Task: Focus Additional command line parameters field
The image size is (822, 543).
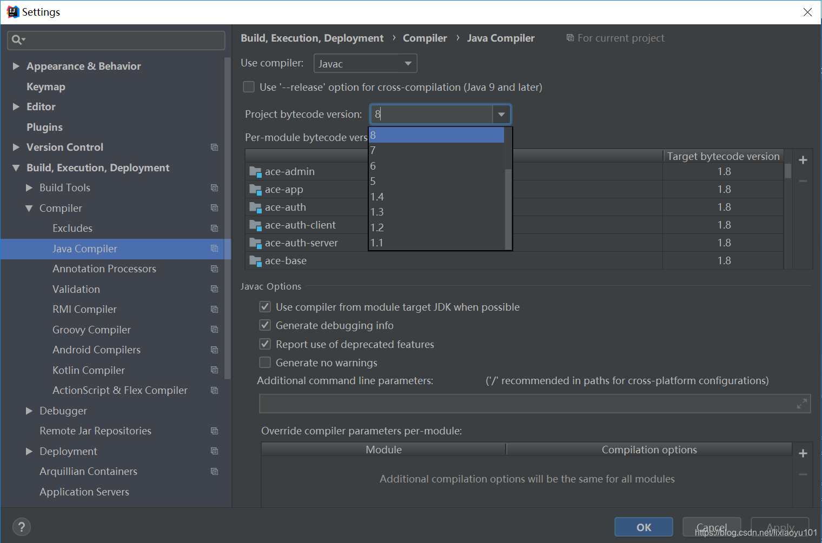Action: tap(535, 404)
